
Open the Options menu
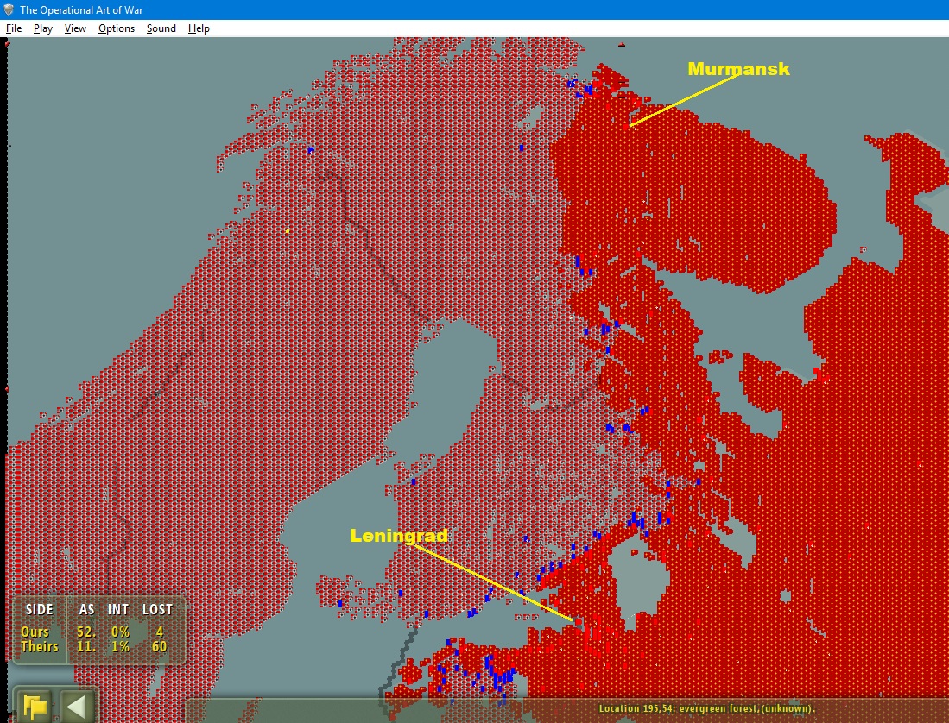(117, 28)
